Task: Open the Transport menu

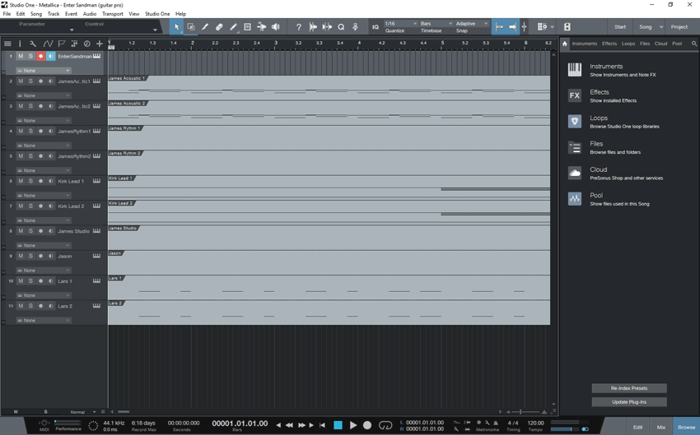Action: 113,14
